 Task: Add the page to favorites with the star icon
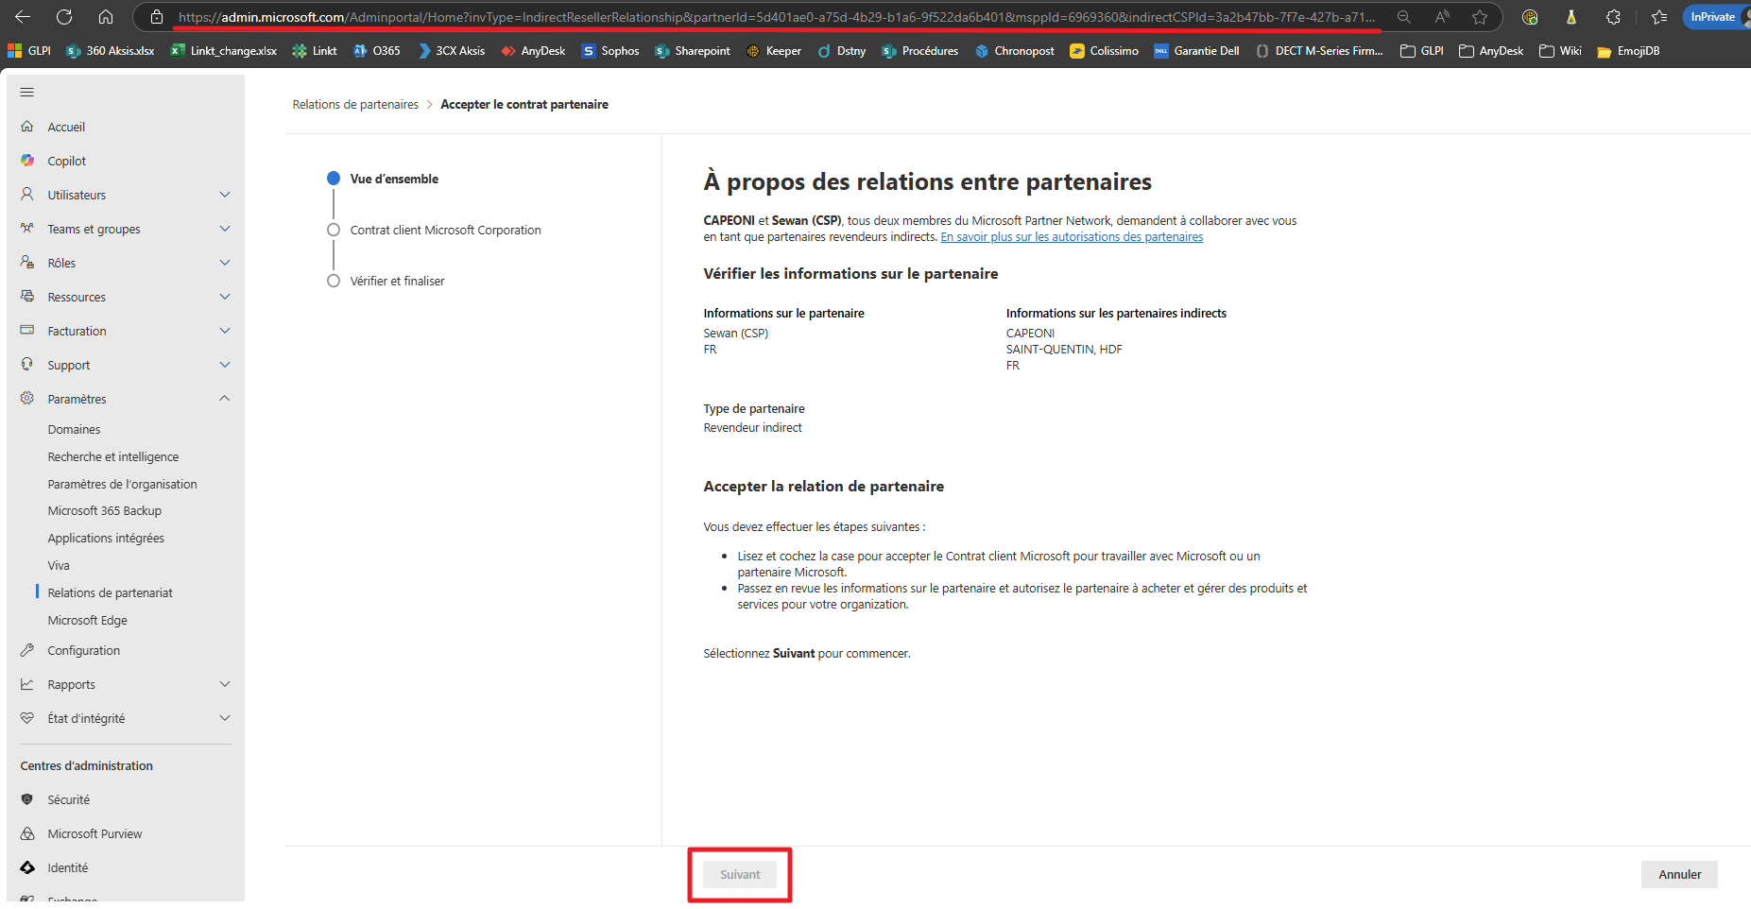click(x=1480, y=17)
